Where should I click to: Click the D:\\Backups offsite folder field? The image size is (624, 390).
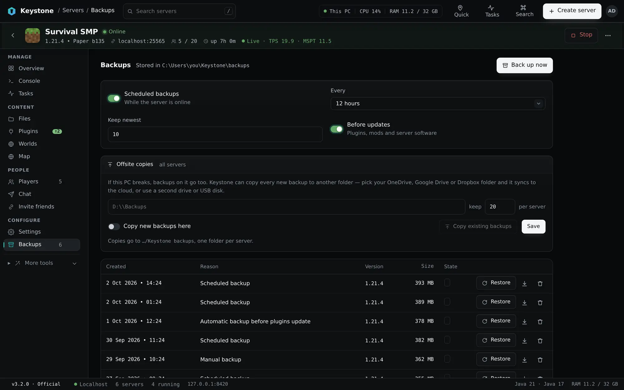click(286, 207)
